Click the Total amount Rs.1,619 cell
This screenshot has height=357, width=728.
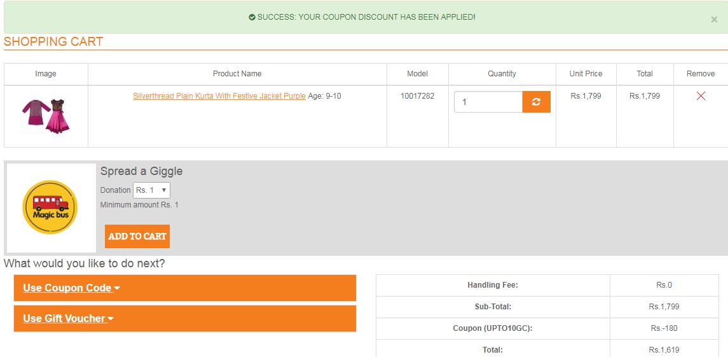[x=664, y=349]
